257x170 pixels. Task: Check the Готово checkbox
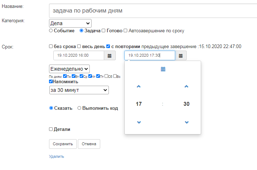coord(103,30)
